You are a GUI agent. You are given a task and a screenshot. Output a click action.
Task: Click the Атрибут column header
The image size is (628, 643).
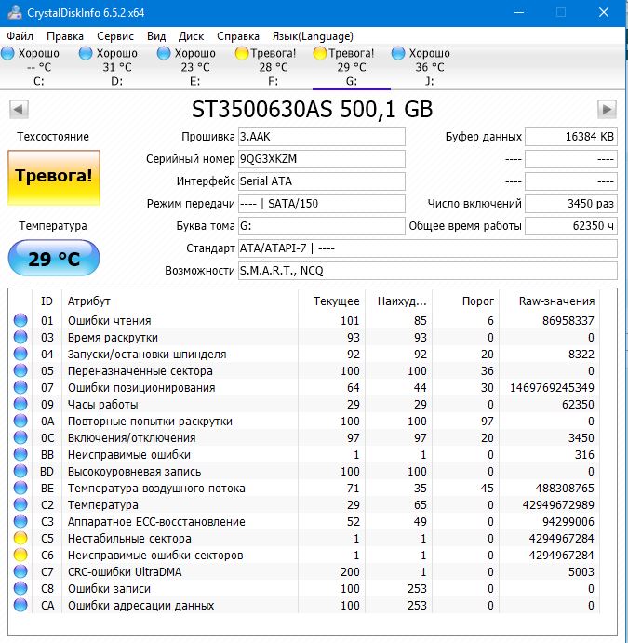point(89,301)
